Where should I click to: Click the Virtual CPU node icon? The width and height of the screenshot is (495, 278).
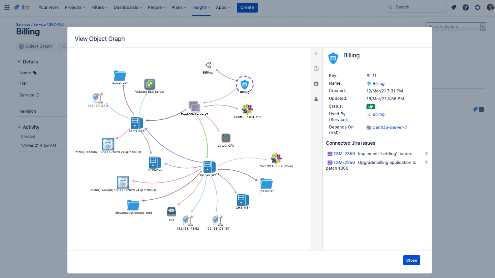click(x=226, y=137)
